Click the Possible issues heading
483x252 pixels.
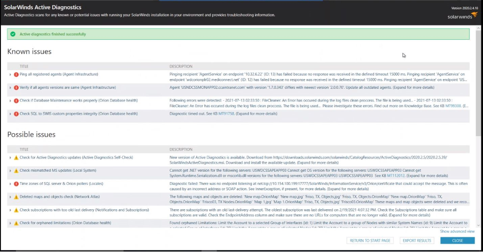click(x=31, y=134)
